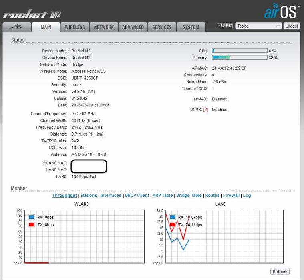Open the SERVICES tab
This screenshot has height=280, width=304.
tap(162, 27)
